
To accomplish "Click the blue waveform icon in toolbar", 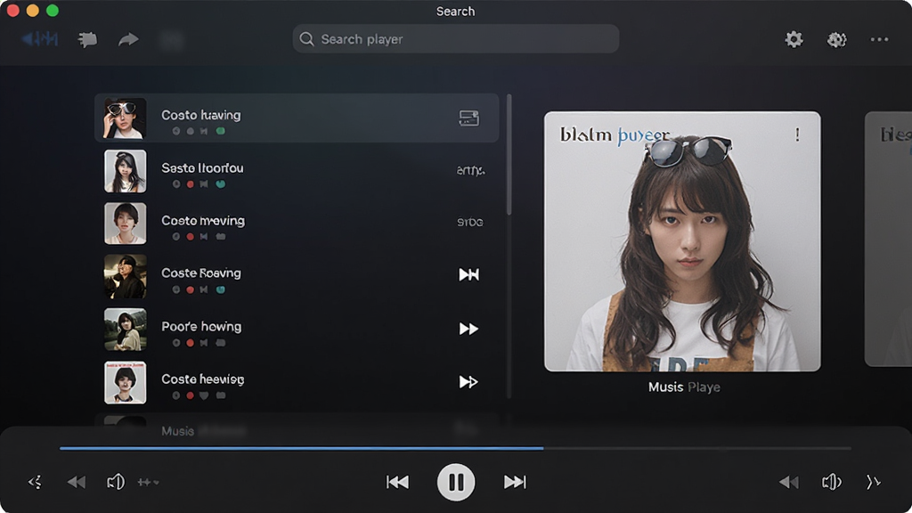I will (40, 39).
